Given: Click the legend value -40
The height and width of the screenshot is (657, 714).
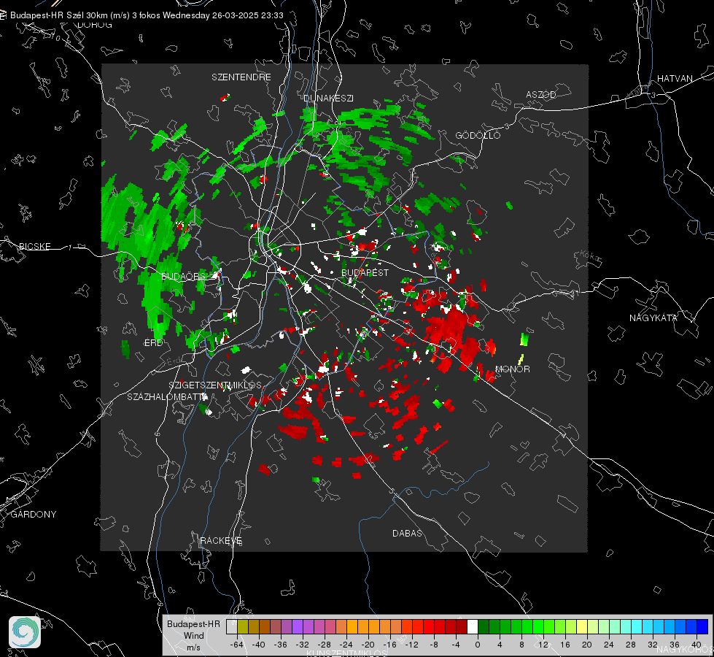Looking at the screenshot, I should pyautogui.click(x=259, y=645).
